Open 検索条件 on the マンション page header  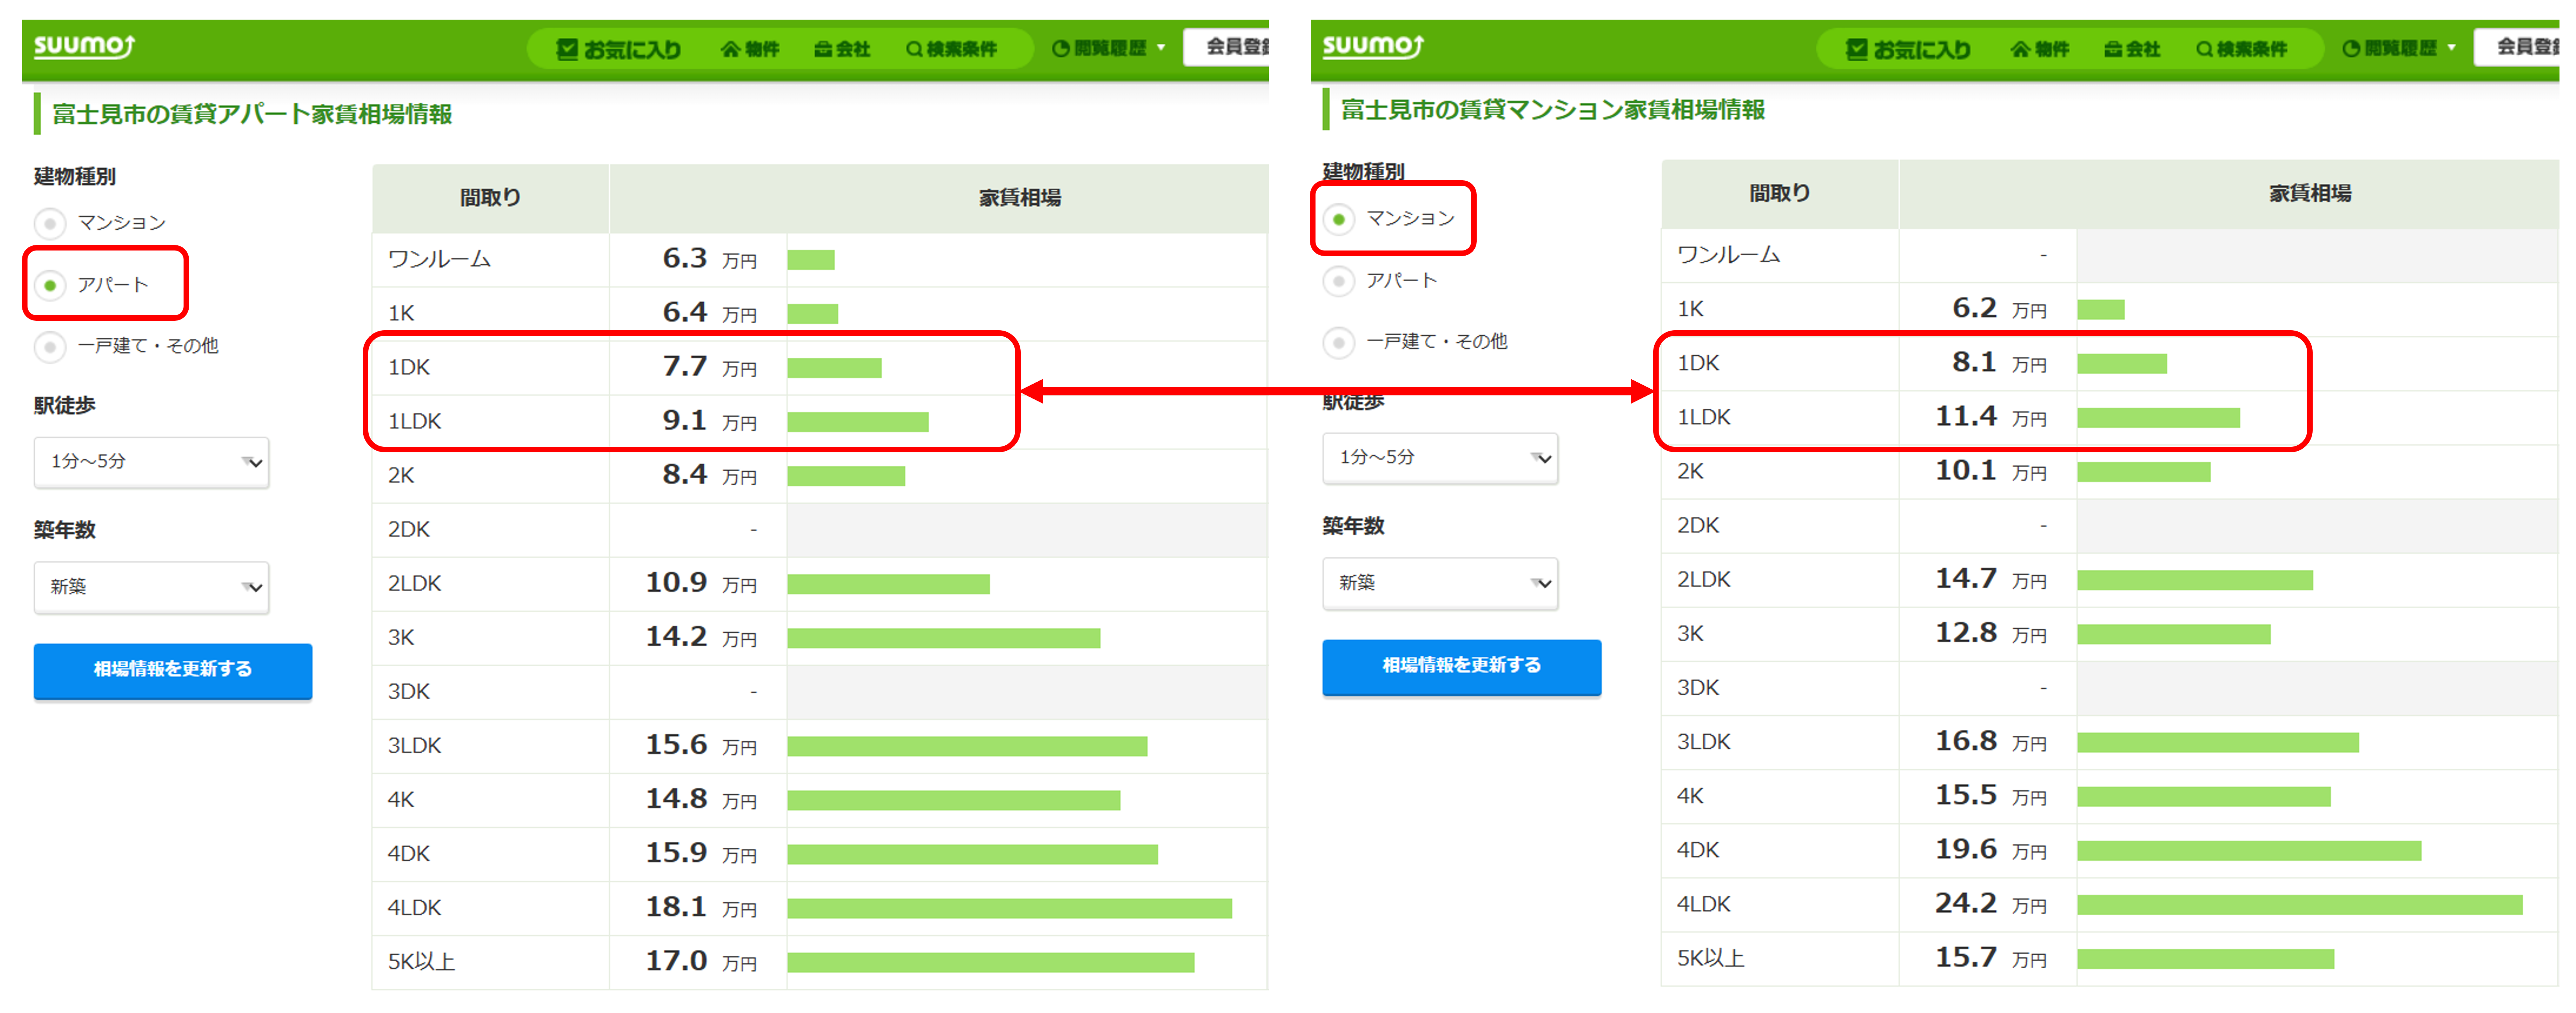click(x=2241, y=49)
